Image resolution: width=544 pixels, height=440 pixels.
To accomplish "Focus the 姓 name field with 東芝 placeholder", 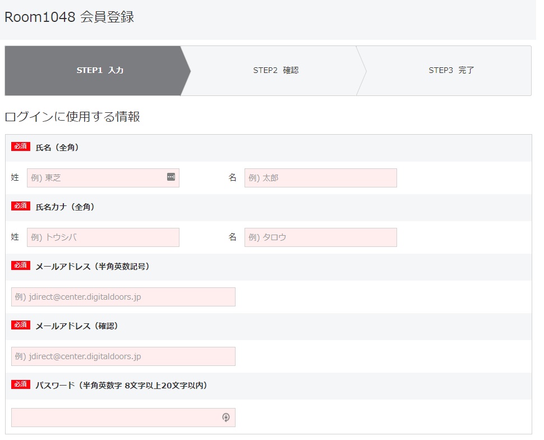I will (103, 178).
